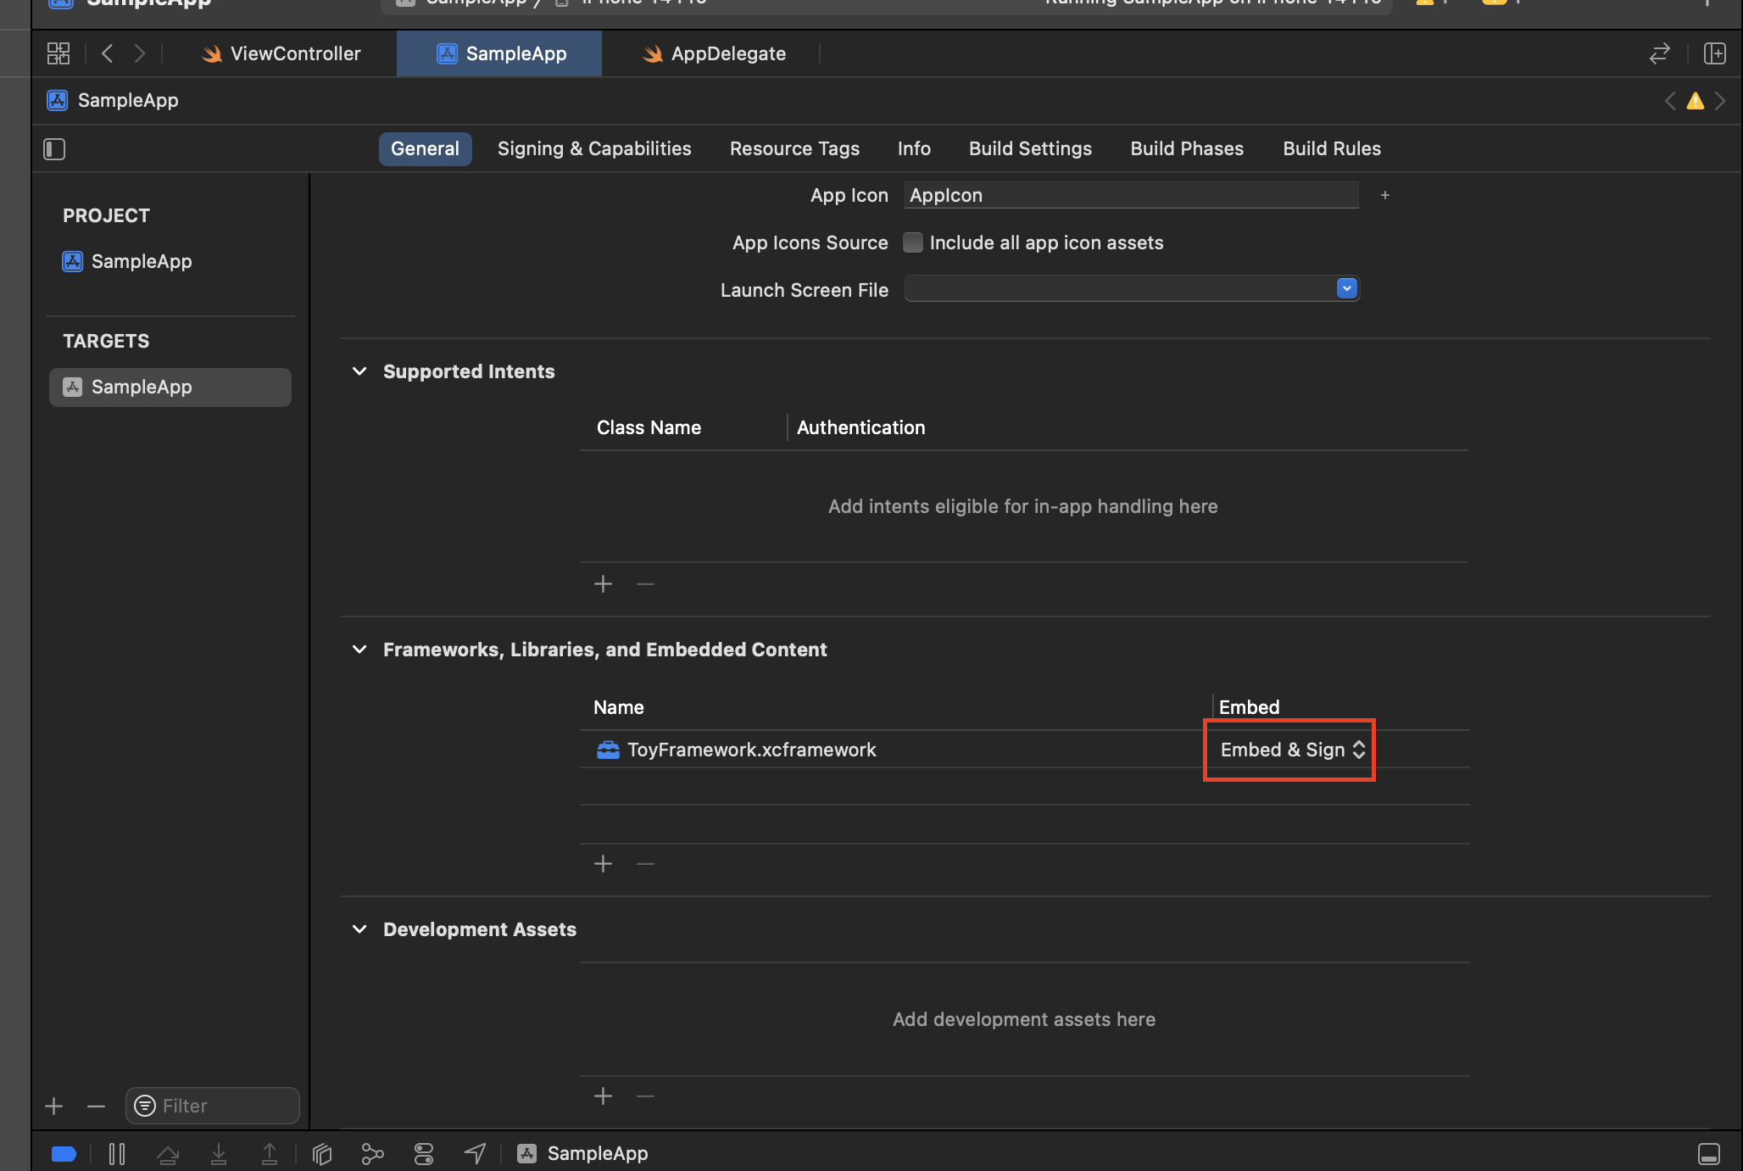The width and height of the screenshot is (1743, 1171).
Task: Hide the project and targets sidebar
Action: point(54,149)
